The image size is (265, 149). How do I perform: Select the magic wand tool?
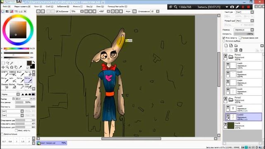tap(12, 63)
